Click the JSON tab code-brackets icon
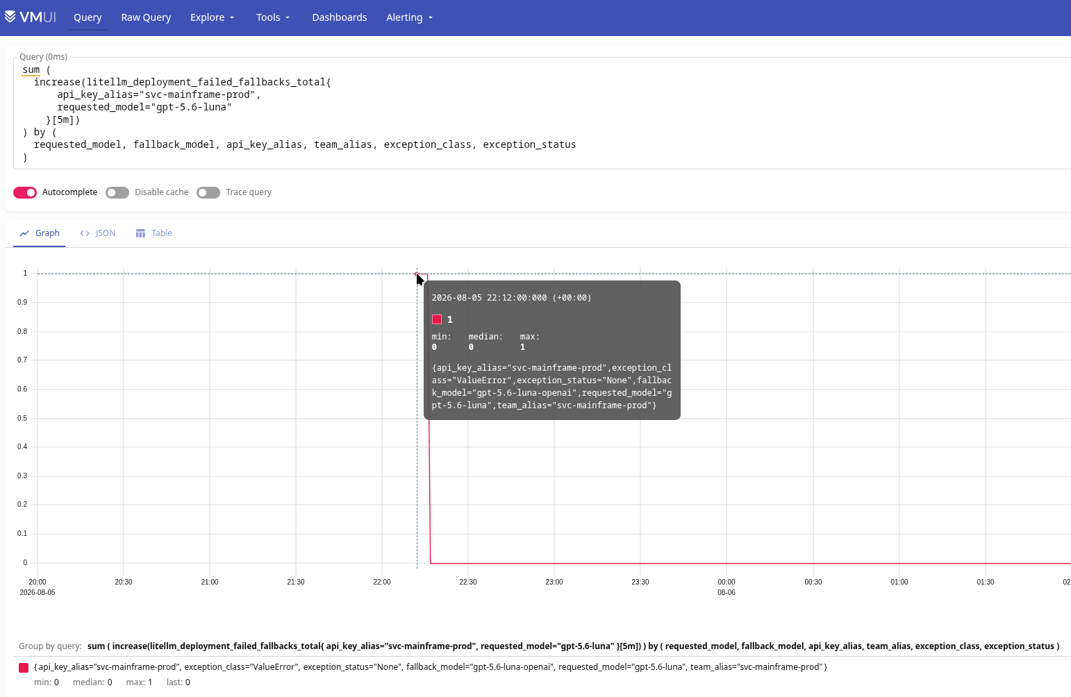The height and width of the screenshot is (697, 1071). pyautogui.click(x=85, y=233)
